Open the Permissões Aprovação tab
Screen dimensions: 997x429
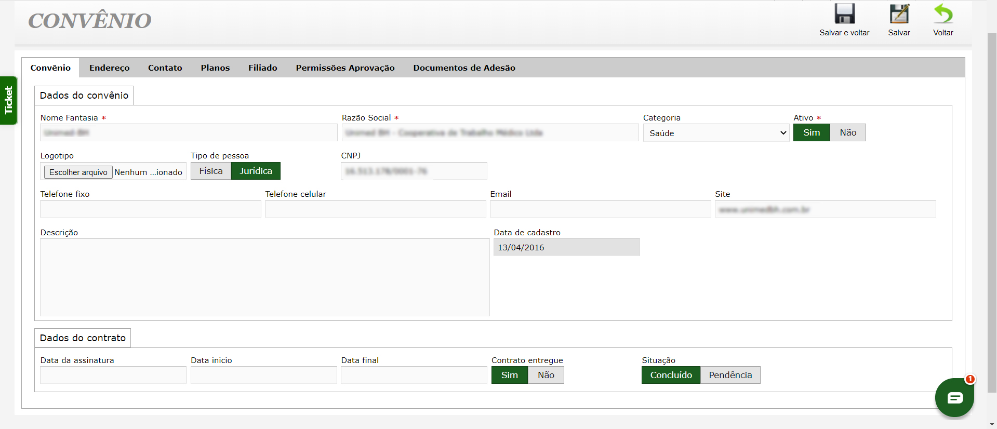(x=345, y=68)
